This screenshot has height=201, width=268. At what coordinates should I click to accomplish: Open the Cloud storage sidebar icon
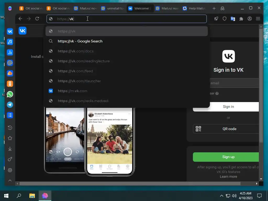pyautogui.click(x=10, y=73)
